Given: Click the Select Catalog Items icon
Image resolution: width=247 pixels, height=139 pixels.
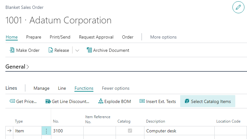Looking at the screenshot, I should [x=187, y=101].
